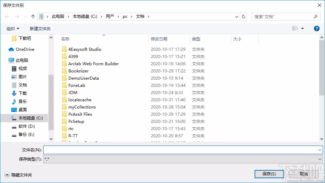
Task: Open 图片 in navigation pane
Action: tap(19, 77)
